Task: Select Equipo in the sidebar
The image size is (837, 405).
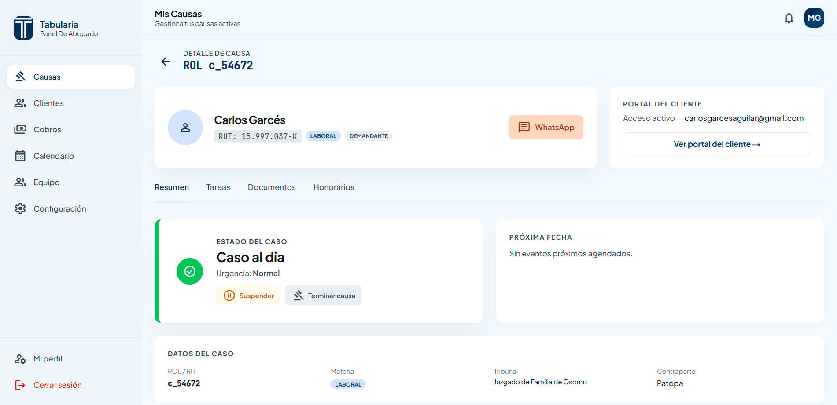Action: 71,182
